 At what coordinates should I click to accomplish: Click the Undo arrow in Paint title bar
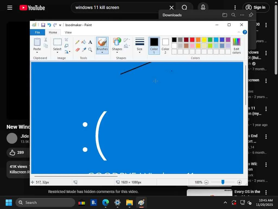[x=49, y=25]
